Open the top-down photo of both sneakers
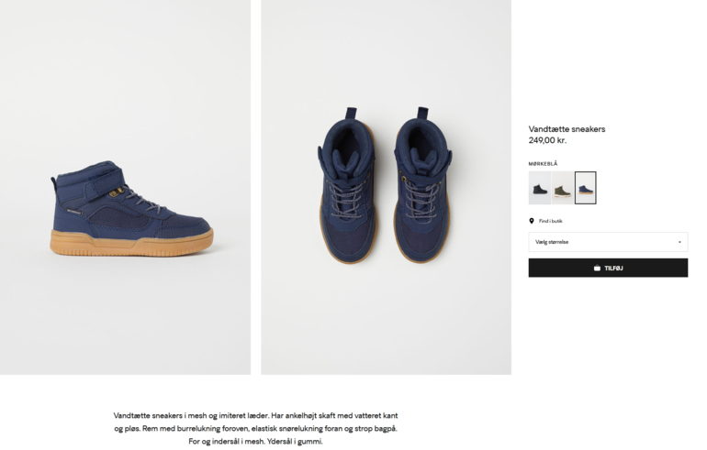The image size is (707, 450). click(x=387, y=187)
